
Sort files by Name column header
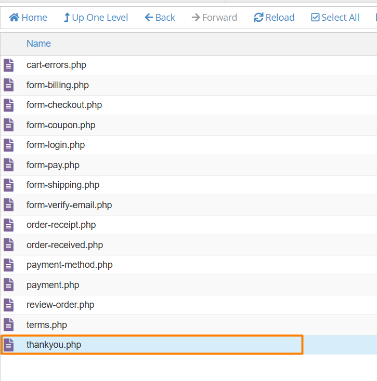tap(38, 44)
